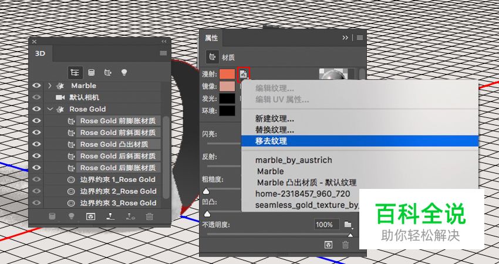The width and height of the screenshot is (499, 264).
Task: Toggle visibility of 边界约束 2_Rose Gold
Action: [x=37, y=191]
